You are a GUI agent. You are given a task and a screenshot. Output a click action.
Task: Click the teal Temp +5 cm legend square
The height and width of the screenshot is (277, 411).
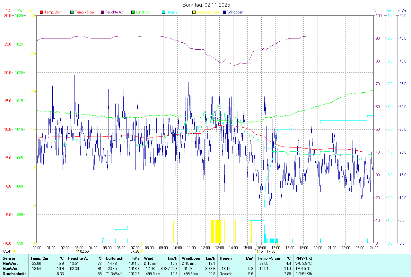pos(72,12)
